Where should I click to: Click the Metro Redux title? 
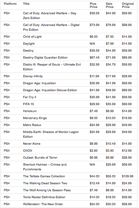[32, 125]
